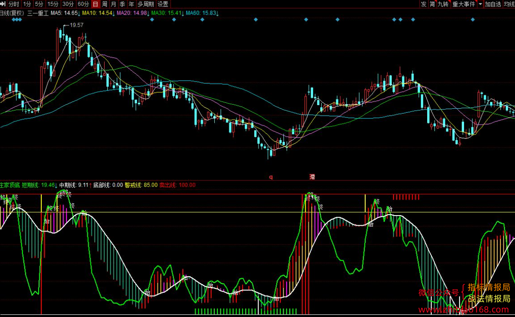Image resolution: width=515 pixels, height=317 pixels.
Task: Switch to the 分时 intraday chart tab
Action: tap(14, 4)
